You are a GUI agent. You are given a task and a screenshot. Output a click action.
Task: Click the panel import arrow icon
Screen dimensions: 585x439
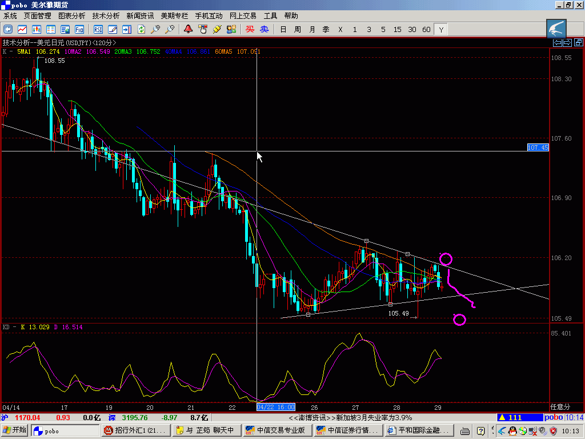(127, 30)
